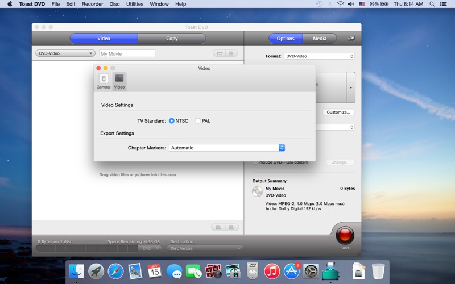Image resolution: width=455 pixels, height=284 pixels.
Task: Switch to compact list view icon
Action: tap(231, 53)
